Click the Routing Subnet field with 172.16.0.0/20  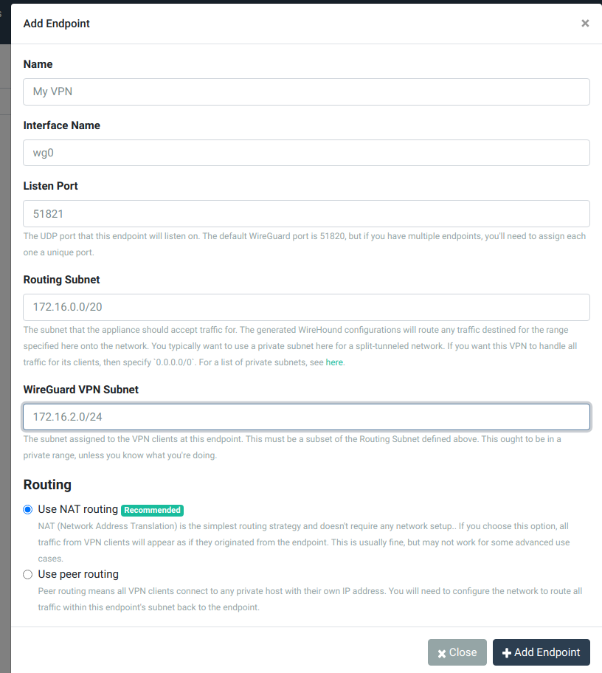click(306, 307)
